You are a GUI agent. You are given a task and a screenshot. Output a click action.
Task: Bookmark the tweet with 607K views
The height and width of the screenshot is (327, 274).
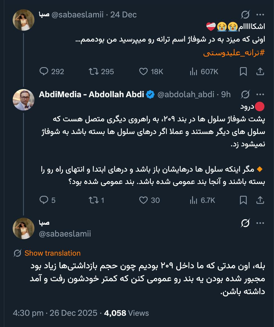click(x=243, y=72)
